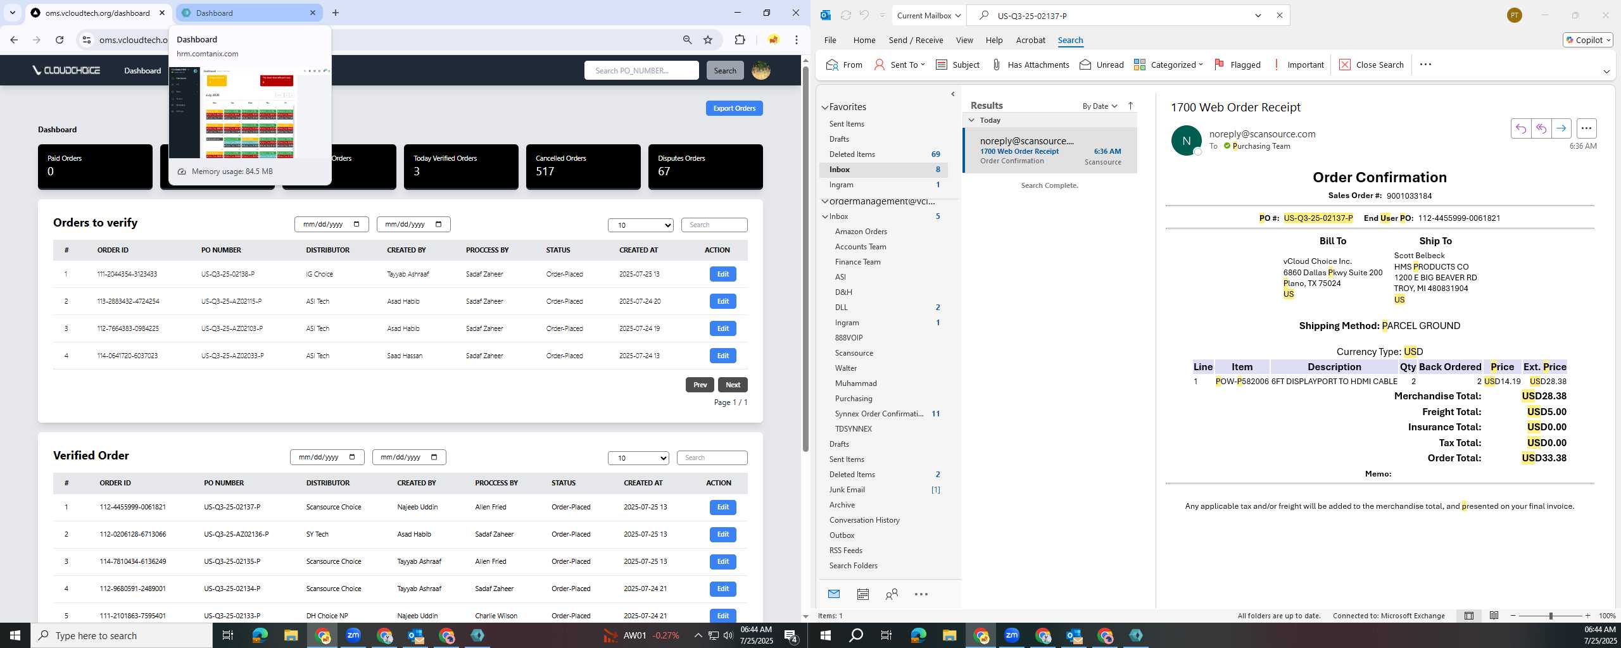Click header Search button for PO number
The height and width of the screenshot is (648, 1621).
(x=725, y=70)
